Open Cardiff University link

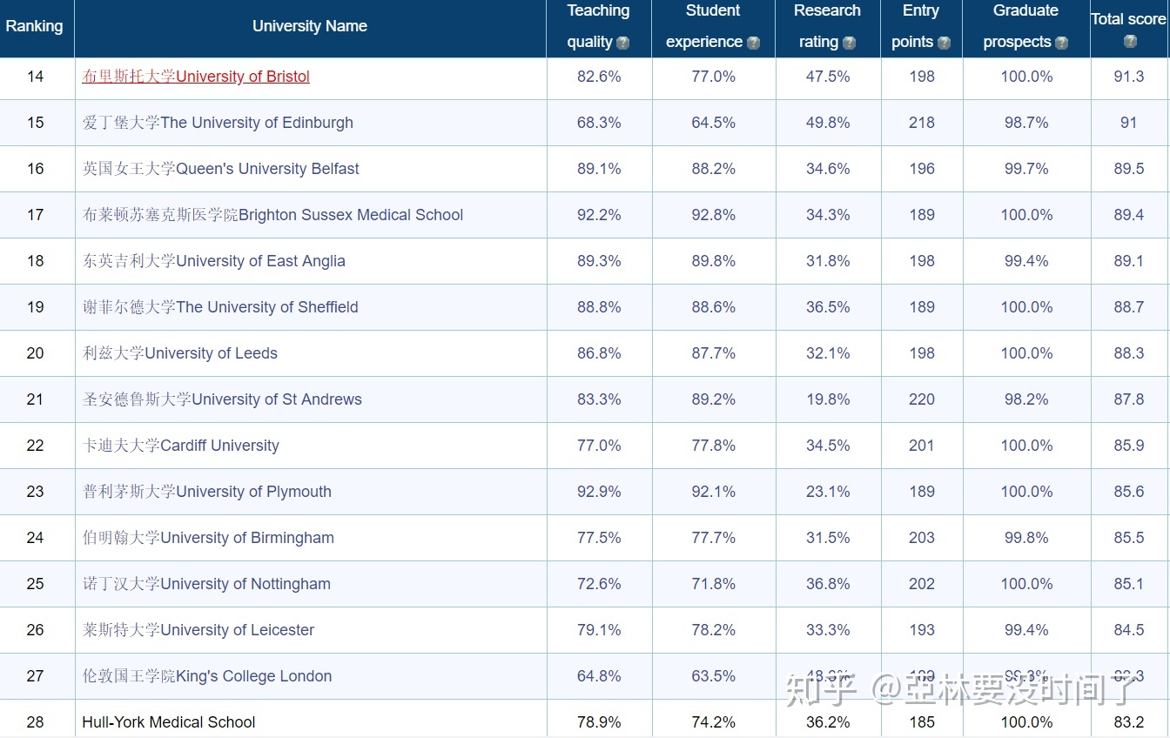coord(180,446)
